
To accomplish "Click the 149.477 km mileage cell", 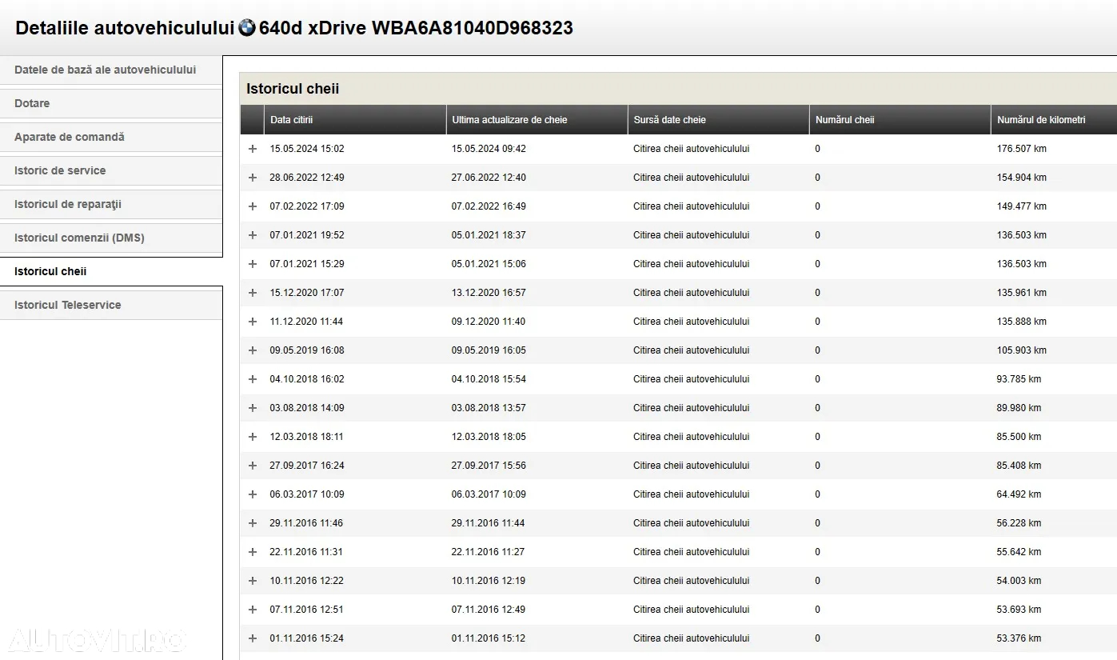I will [x=1021, y=206].
